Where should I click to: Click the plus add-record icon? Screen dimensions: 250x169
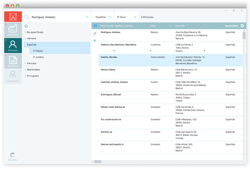(x=95, y=40)
